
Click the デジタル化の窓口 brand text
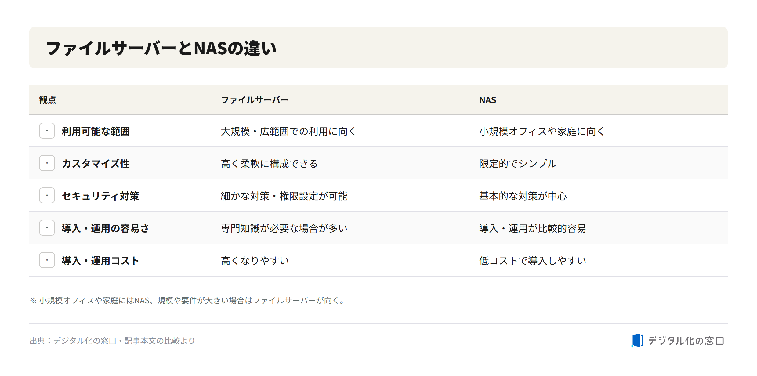[686, 341]
